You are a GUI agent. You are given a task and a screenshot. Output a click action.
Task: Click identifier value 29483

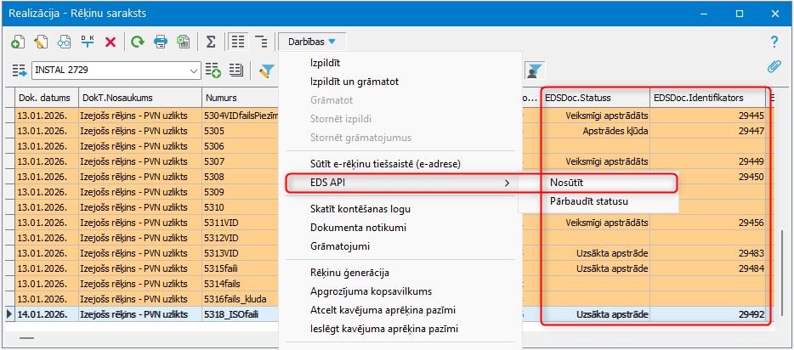pos(751,253)
